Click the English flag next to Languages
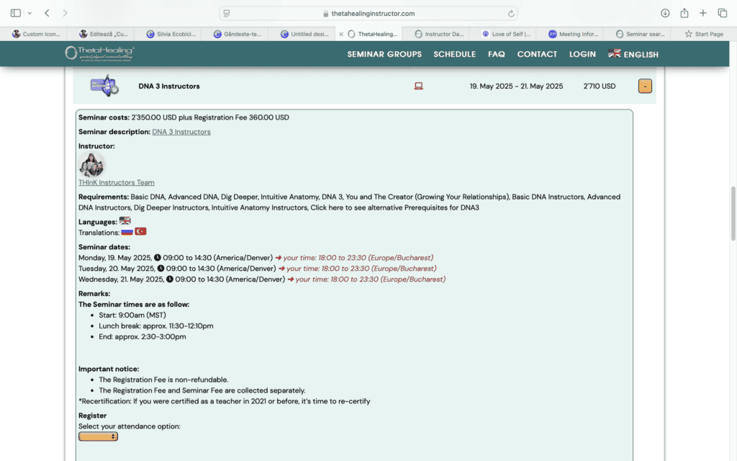Viewport: 737px width, 461px height. pyautogui.click(x=125, y=220)
